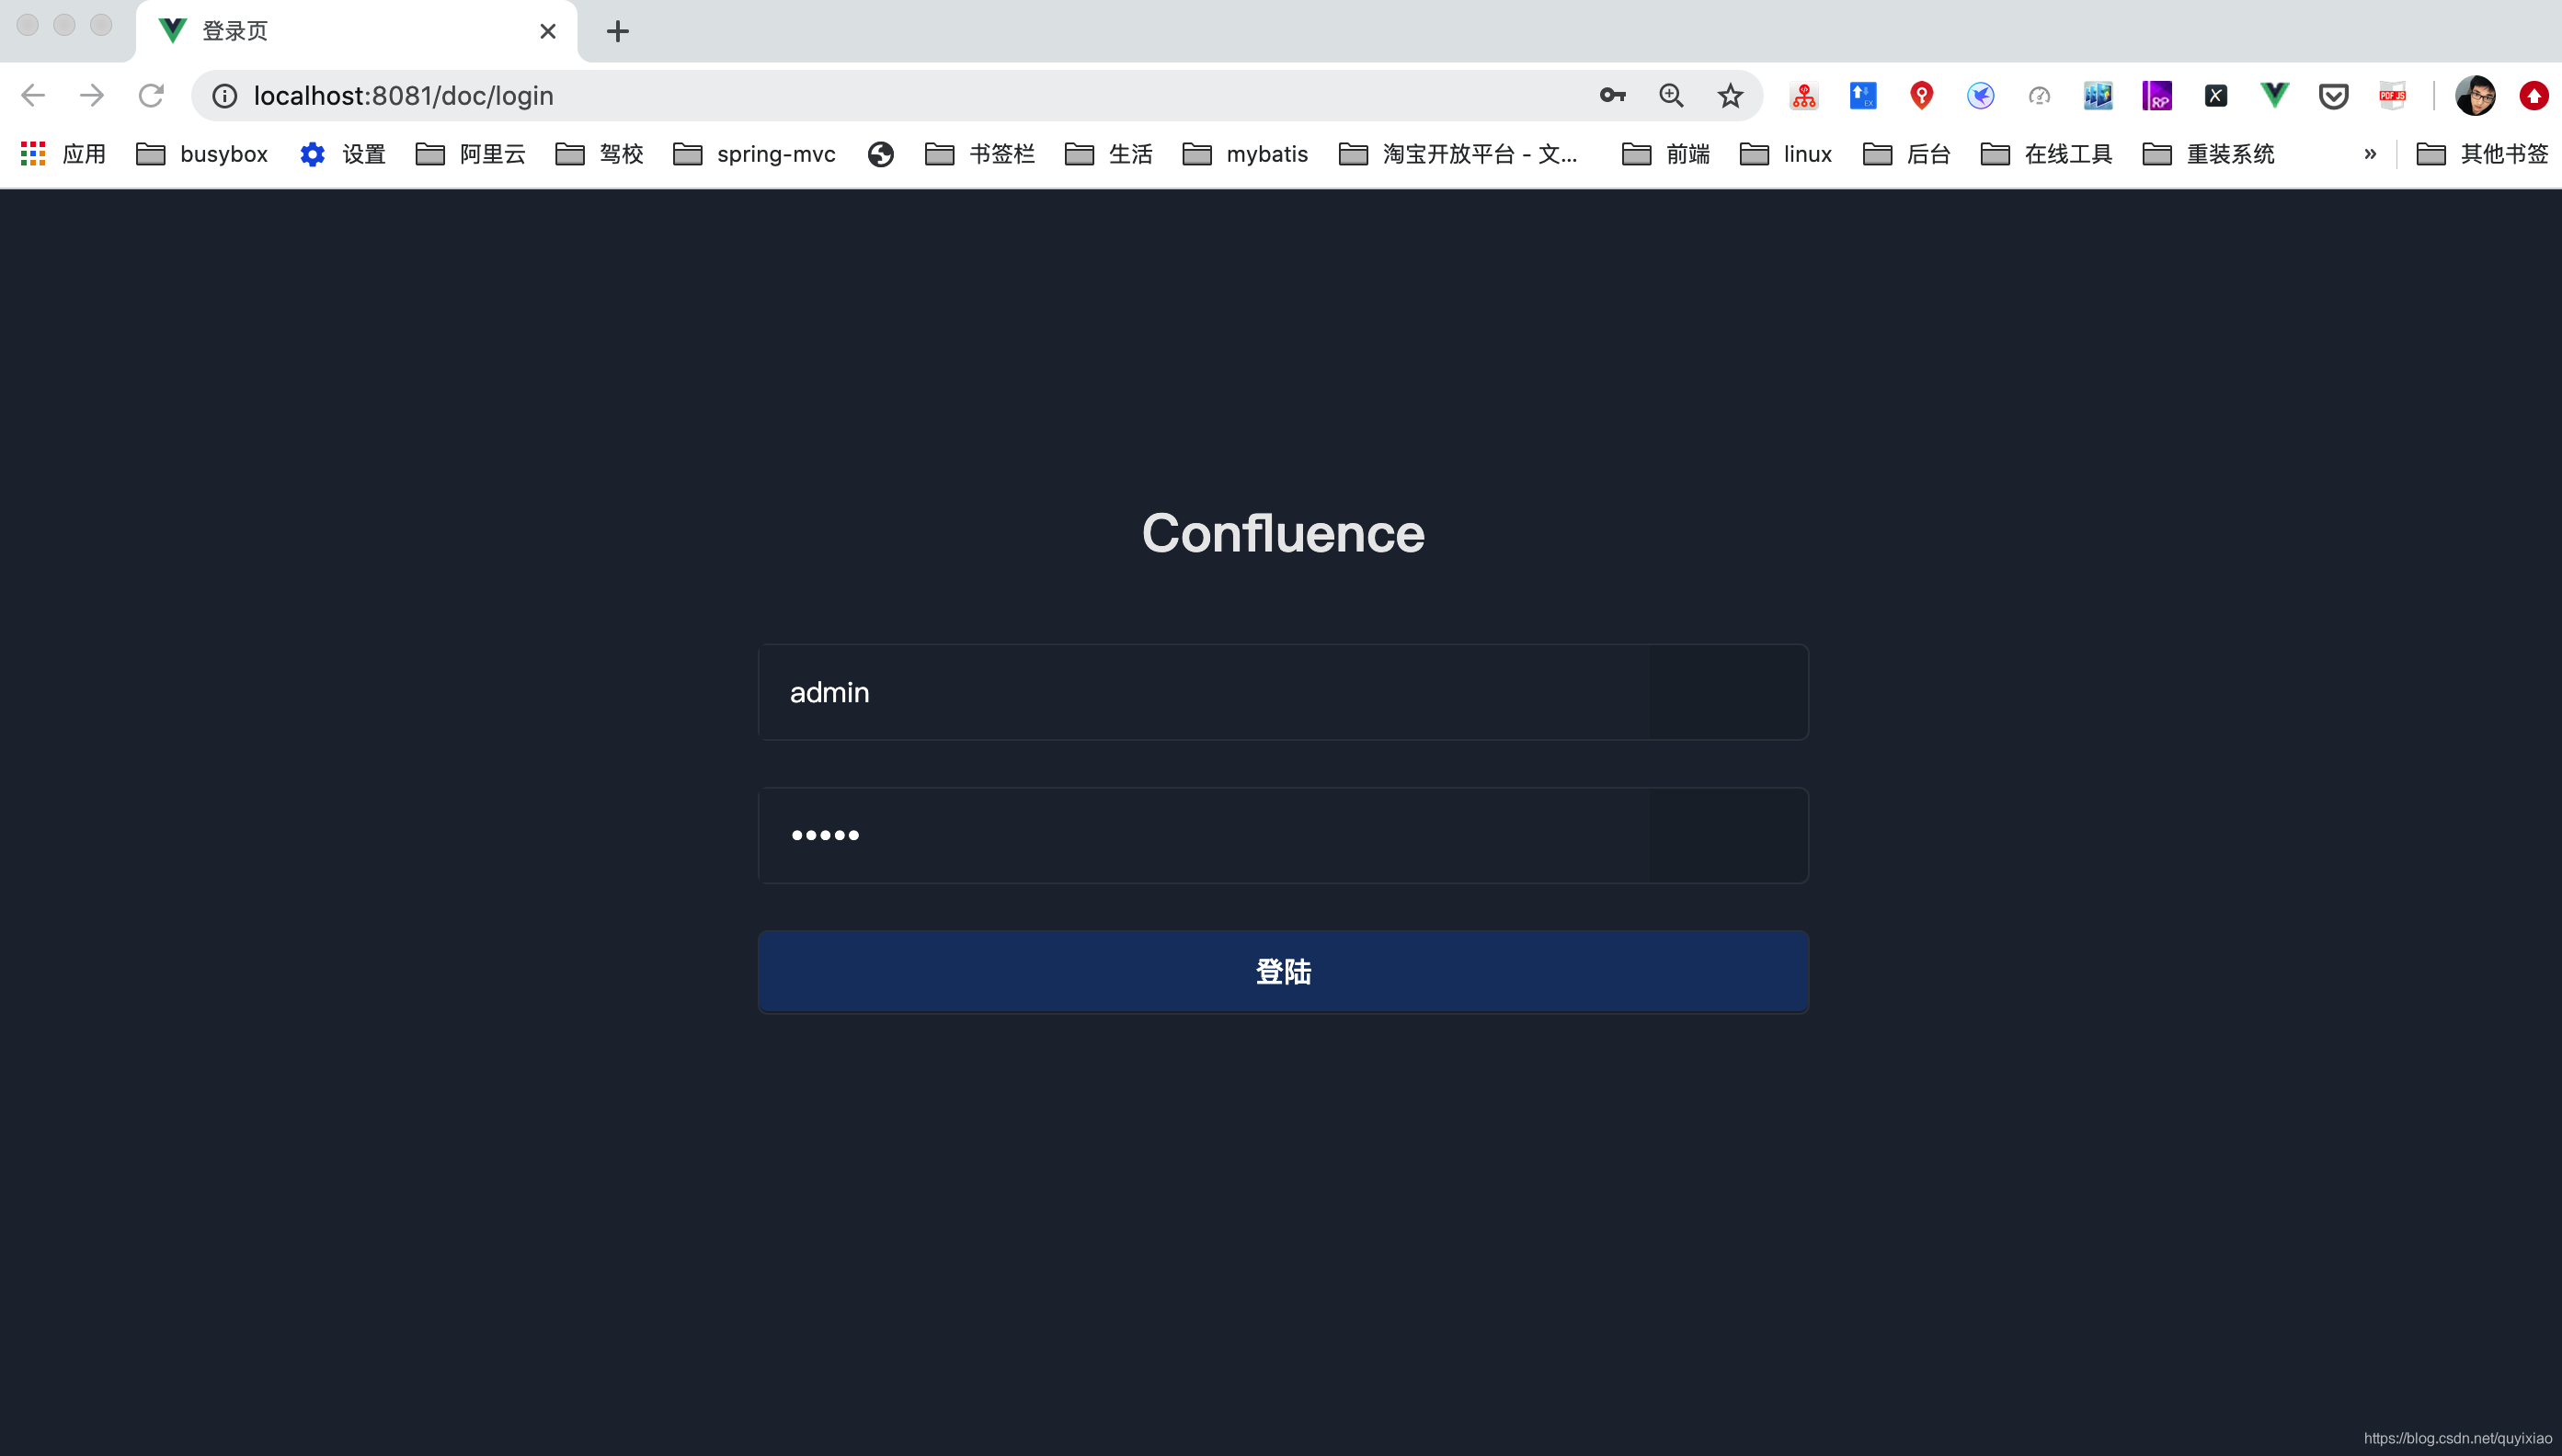Screen dimensions: 2562x1456
Task: Click the address bar URL
Action: (x=404, y=96)
